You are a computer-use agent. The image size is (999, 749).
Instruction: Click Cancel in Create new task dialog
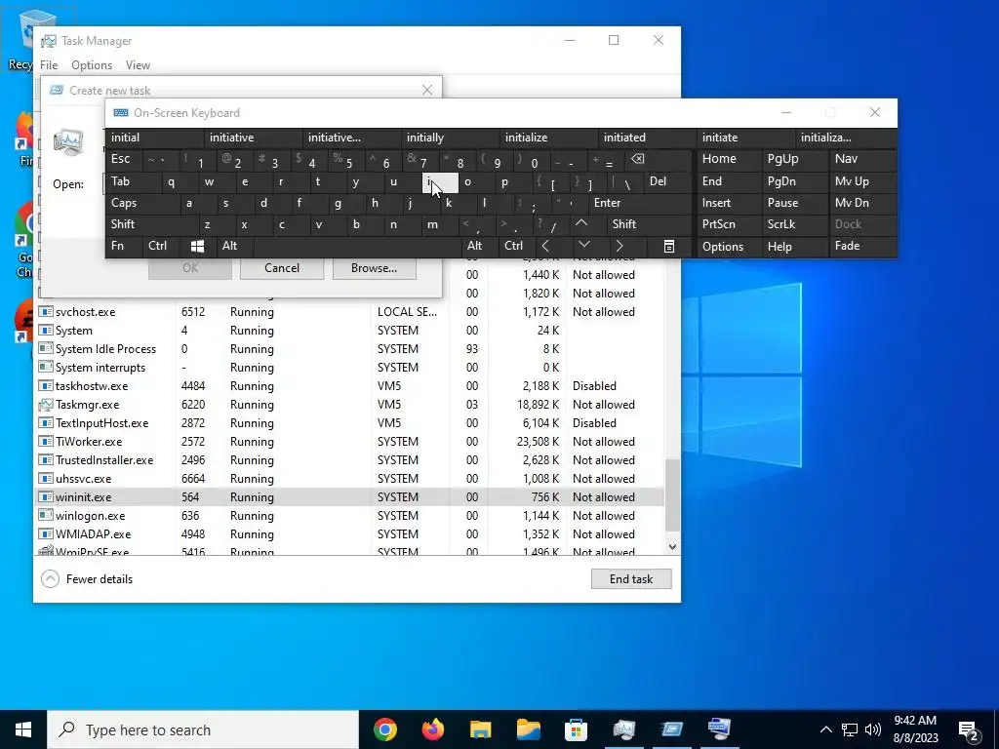click(282, 268)
